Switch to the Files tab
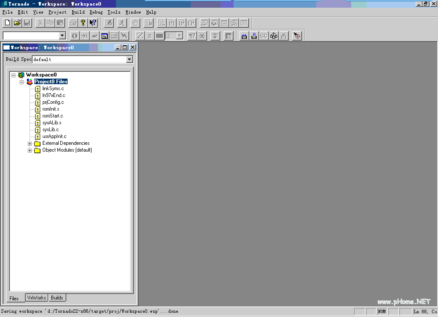 click(x=14, y=298)
